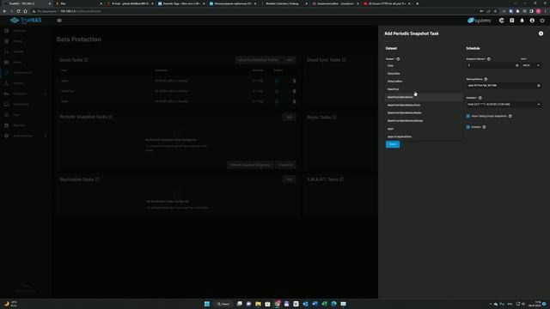
Task: Switch to the Plex browser tab
Action: 79,3
